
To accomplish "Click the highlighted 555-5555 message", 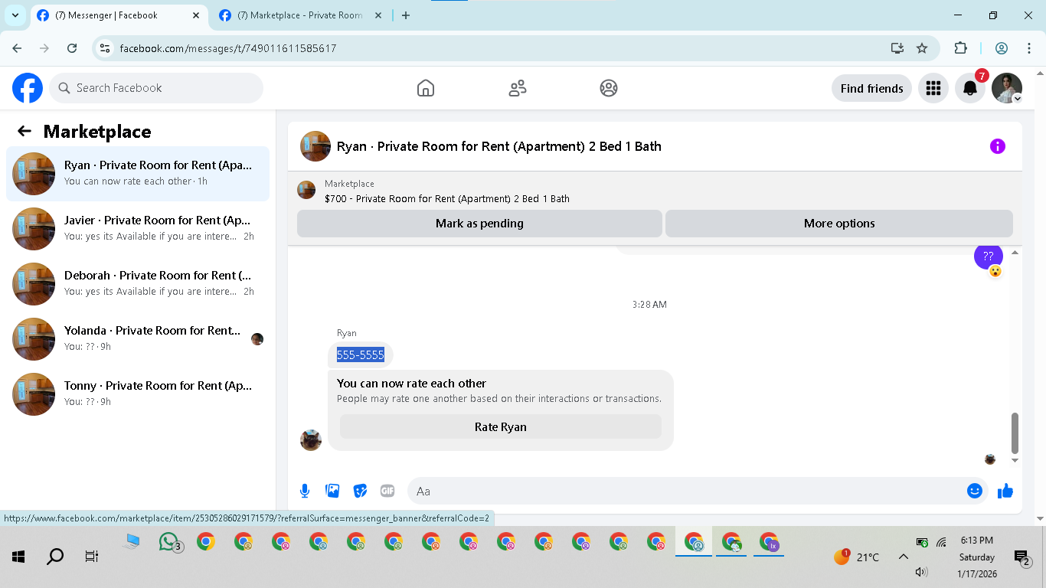I will tap(361, 354).
